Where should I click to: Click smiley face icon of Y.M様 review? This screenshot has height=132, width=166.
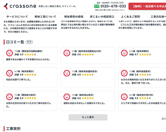point(67,97)
